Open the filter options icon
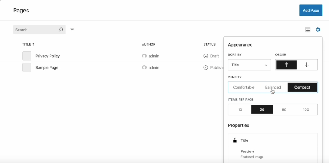This screenshot has width=329, height=163. [72, 30]
